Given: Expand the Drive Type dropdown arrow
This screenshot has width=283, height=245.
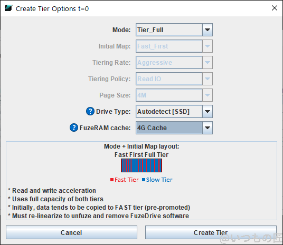Looking at the screenshot, I should point(207,112).
